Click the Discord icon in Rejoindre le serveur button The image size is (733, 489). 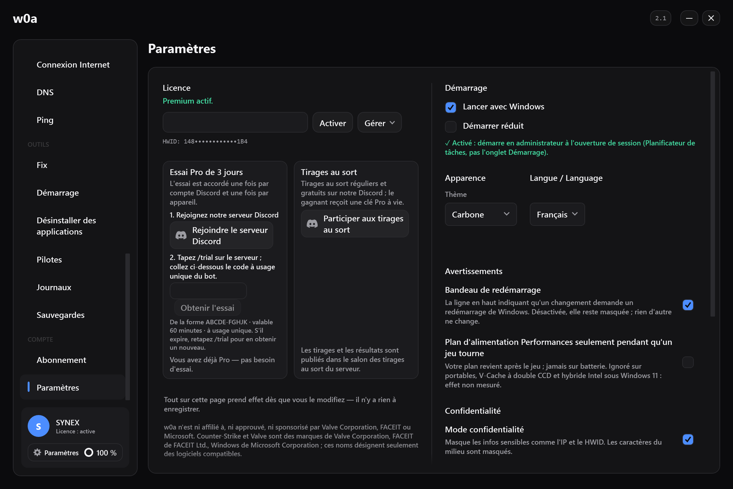click(181, 235)
